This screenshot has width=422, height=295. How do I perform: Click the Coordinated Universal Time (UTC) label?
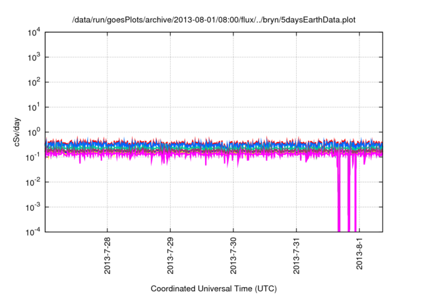[x=214, y=288]
